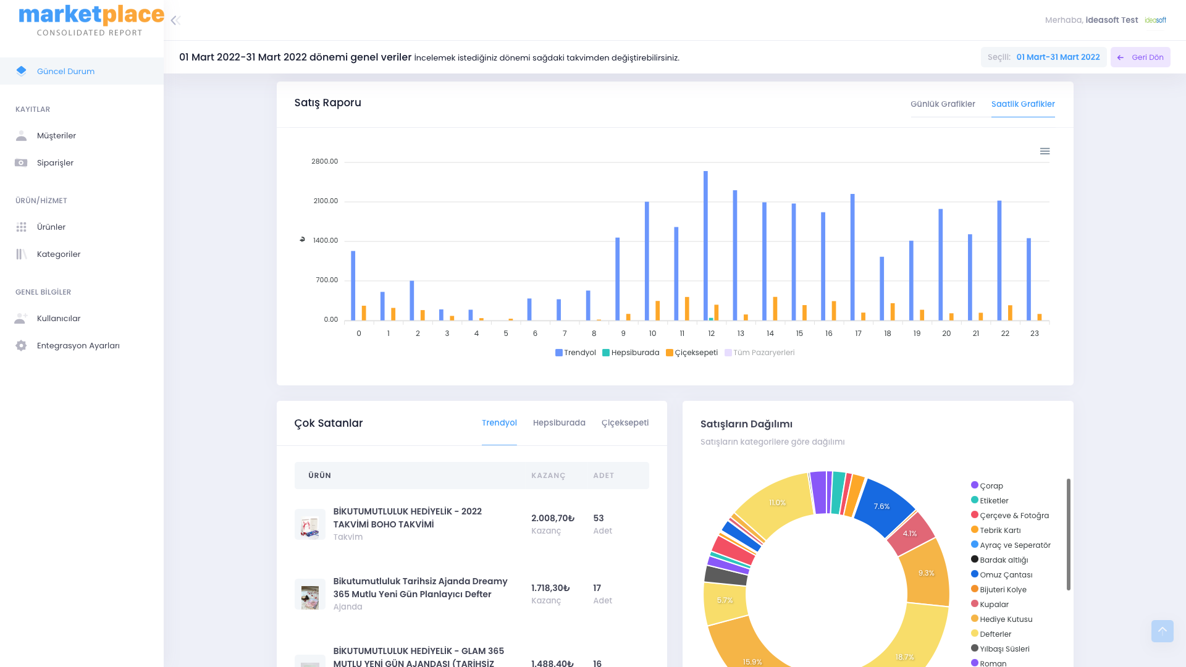The height and width of the screenshot is (667, 1186).
Task: Switch to Saatlik Grafikler tab
Action: pos(1023,104)
